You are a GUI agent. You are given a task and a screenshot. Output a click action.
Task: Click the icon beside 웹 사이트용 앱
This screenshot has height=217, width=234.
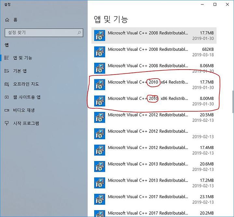[x=6, y=97]
